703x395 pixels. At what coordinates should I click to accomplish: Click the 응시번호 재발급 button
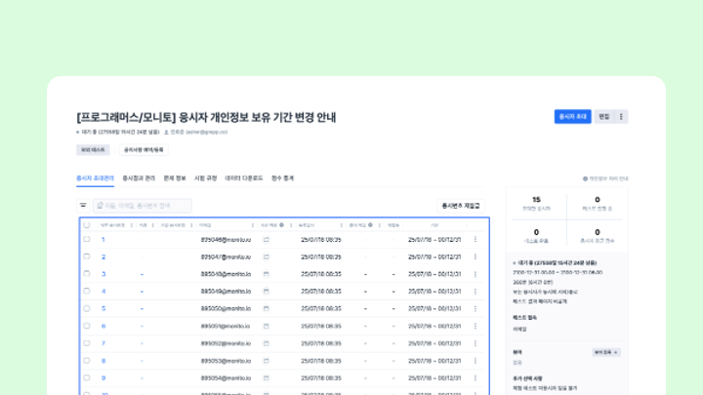coord(461,206)
